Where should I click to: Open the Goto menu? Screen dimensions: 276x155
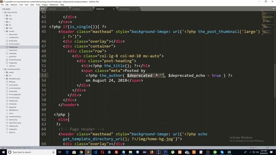(x=32, y=5)
